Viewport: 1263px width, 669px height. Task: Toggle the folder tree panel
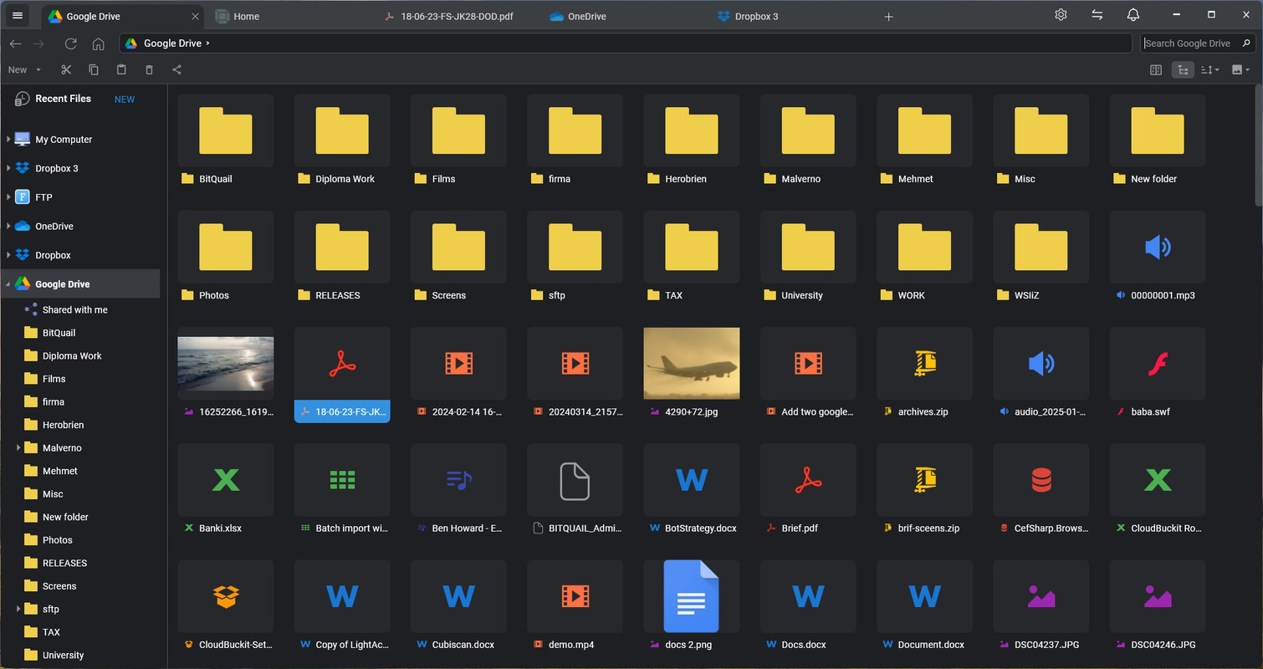click(x=1183, y=69)
